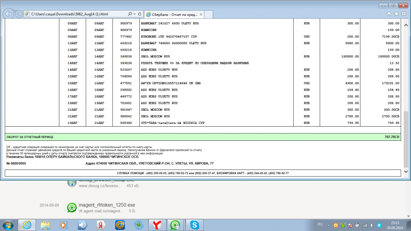Open the Internet Explorer Tools gear

[404, 14]
